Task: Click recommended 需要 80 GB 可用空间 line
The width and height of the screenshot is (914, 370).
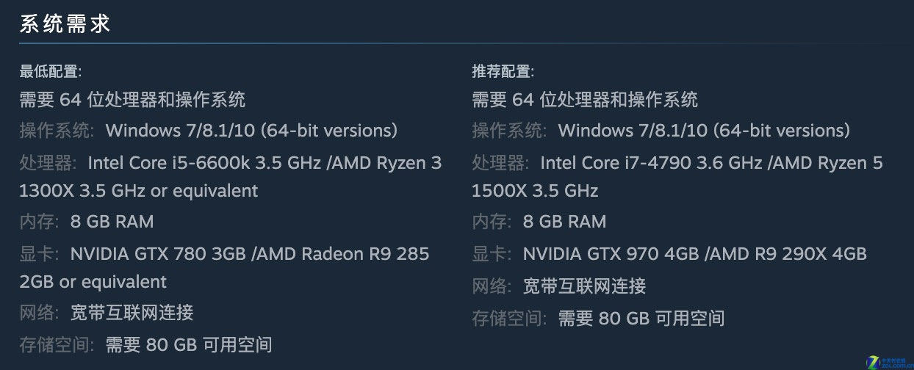Action: pos(598,318)
